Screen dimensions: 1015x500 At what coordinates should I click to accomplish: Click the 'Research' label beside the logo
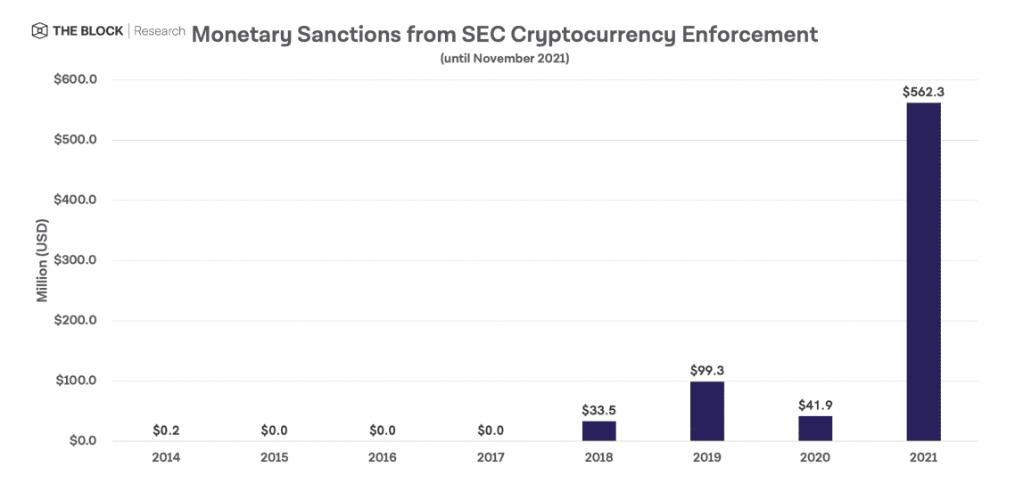160,32
